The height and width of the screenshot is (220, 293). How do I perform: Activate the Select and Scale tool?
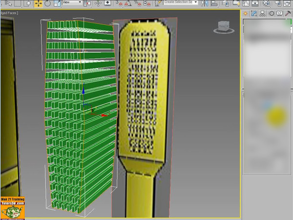pyautogui.click(x=57, y=3)
